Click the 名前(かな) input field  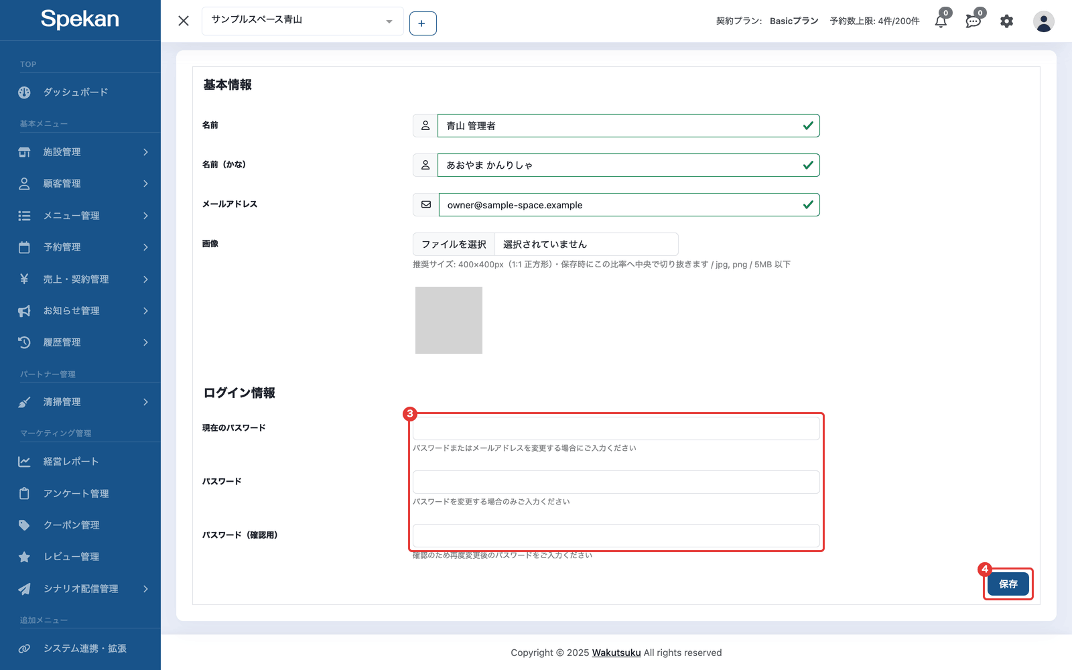coord(628,165)
